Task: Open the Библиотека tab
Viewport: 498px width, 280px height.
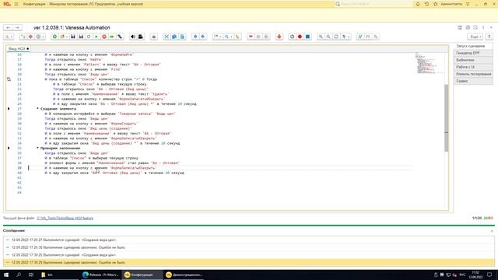Action: click(x=473, y=61)
